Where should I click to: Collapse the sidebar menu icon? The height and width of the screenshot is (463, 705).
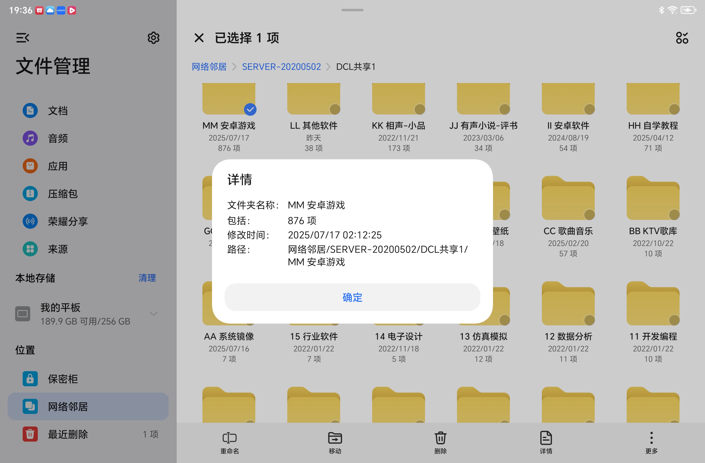point(23,38)
